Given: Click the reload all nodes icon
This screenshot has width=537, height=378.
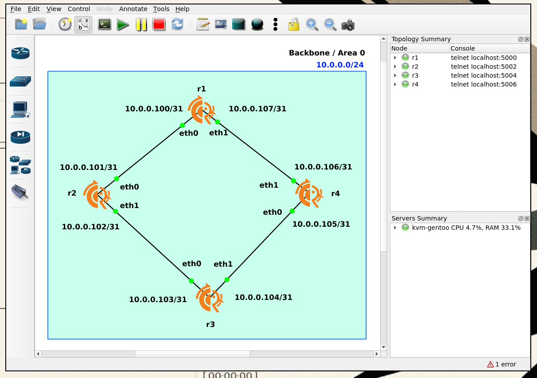Looking at the screenshot, I should (177, 24).
